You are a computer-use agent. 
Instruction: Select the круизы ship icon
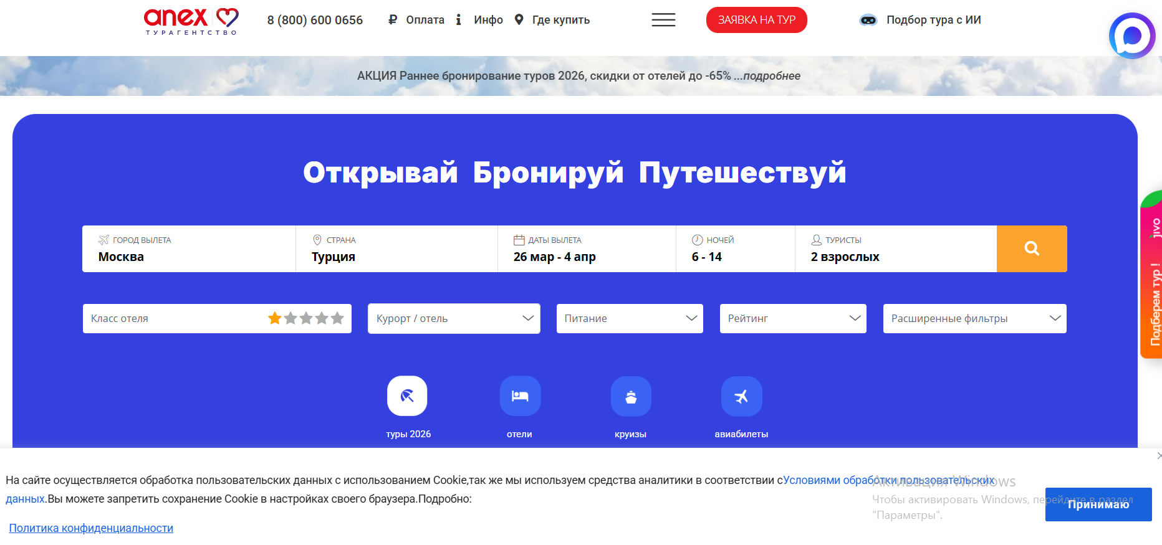(631, 396)
